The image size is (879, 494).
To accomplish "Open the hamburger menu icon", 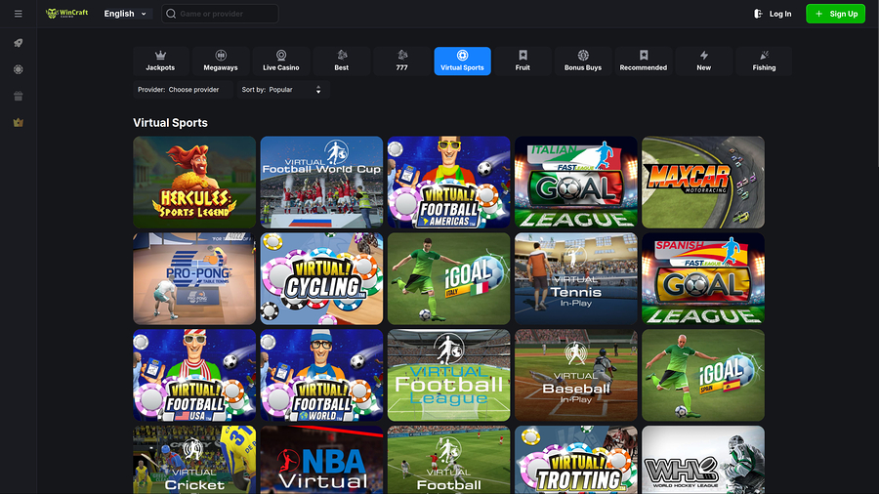I will [18, 14].
